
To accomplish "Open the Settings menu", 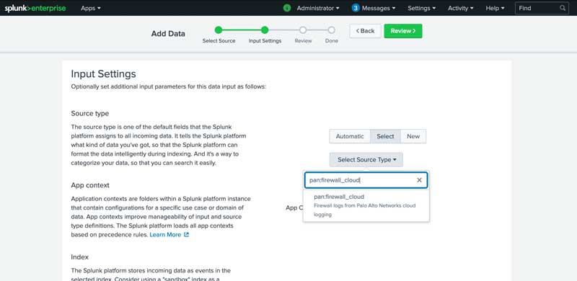I will (x=422, y=8).
